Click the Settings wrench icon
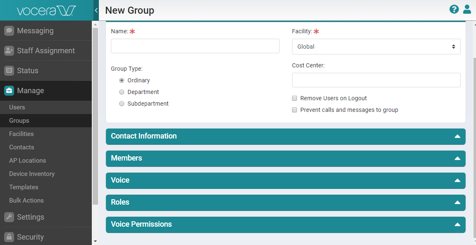The image size is (476, 245). tap(9, 217)
